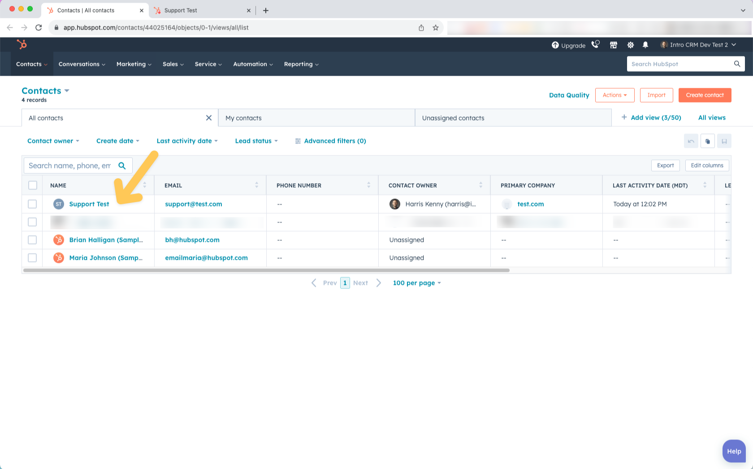Viewport: 753px width, 469px height.
Task: Open the Marketing nav menu
Action: (134, 64)
